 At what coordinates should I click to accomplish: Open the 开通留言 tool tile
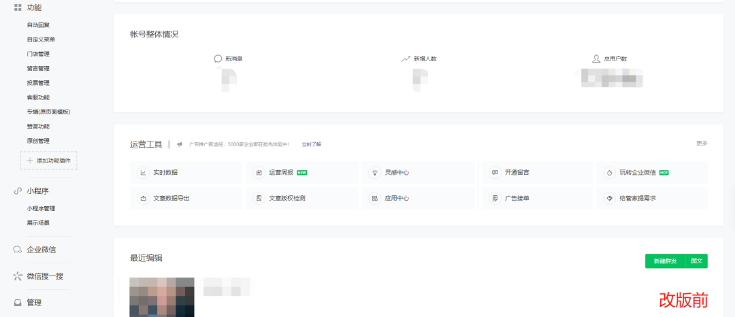538,172
